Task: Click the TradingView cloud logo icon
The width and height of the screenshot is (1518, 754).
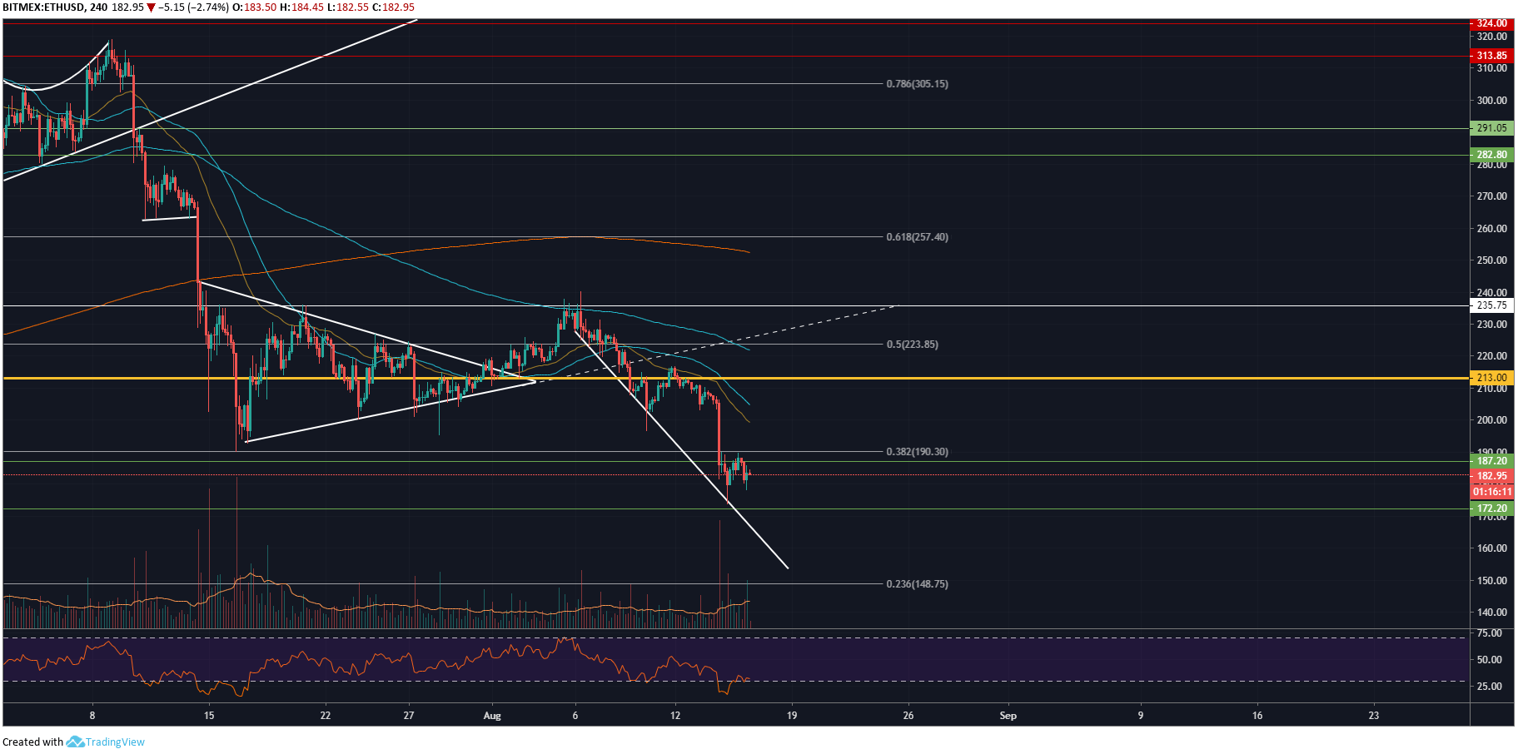Action: click(75, 742)
